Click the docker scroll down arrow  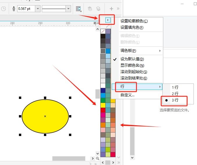pos(132,158)
